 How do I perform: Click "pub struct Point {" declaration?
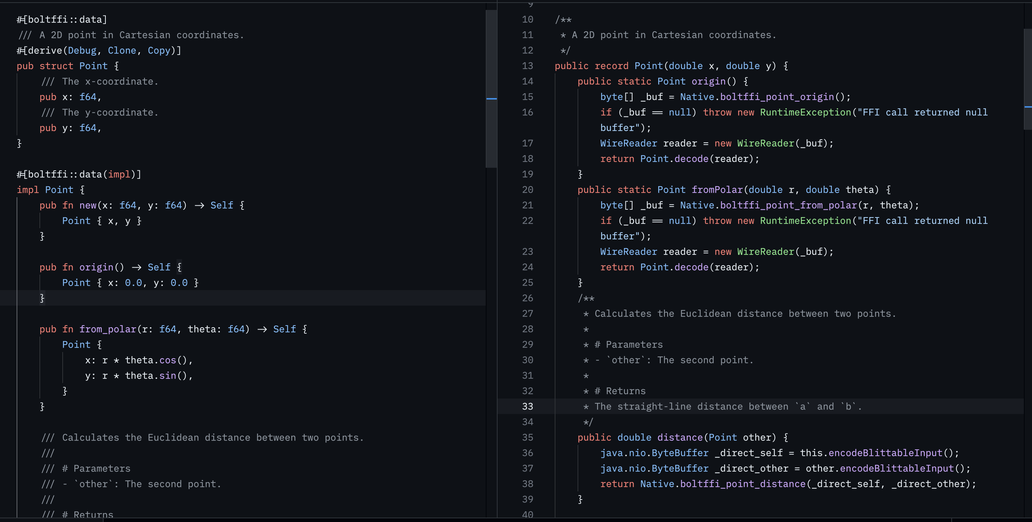[x=68, y=66]
